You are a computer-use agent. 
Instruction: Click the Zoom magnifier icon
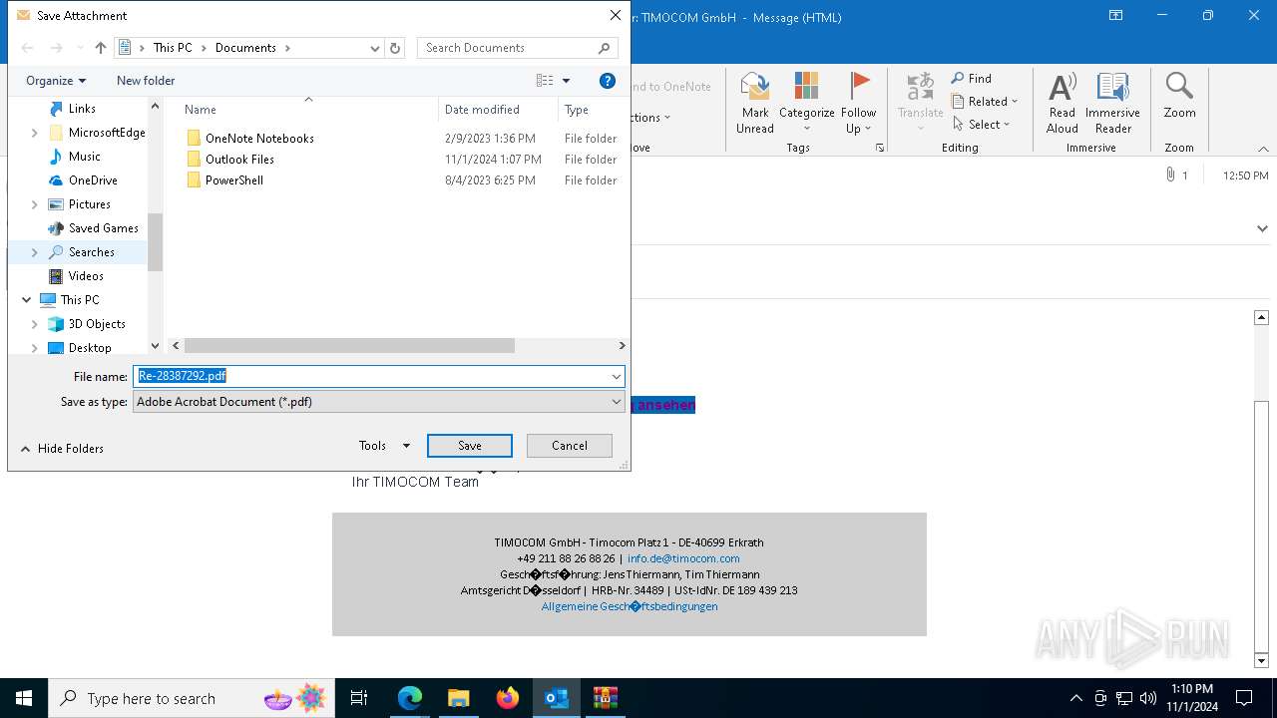pos(1179,87)
